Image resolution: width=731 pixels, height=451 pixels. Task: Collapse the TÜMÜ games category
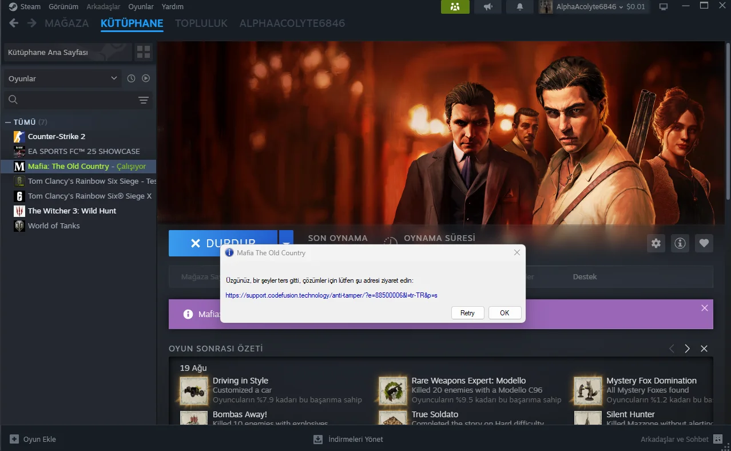(8, 122)
